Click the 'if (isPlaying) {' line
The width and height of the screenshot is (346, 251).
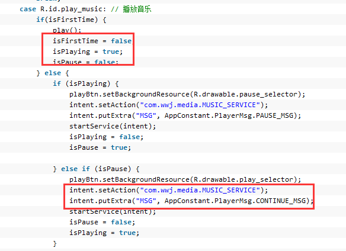[x=86, y=83]
